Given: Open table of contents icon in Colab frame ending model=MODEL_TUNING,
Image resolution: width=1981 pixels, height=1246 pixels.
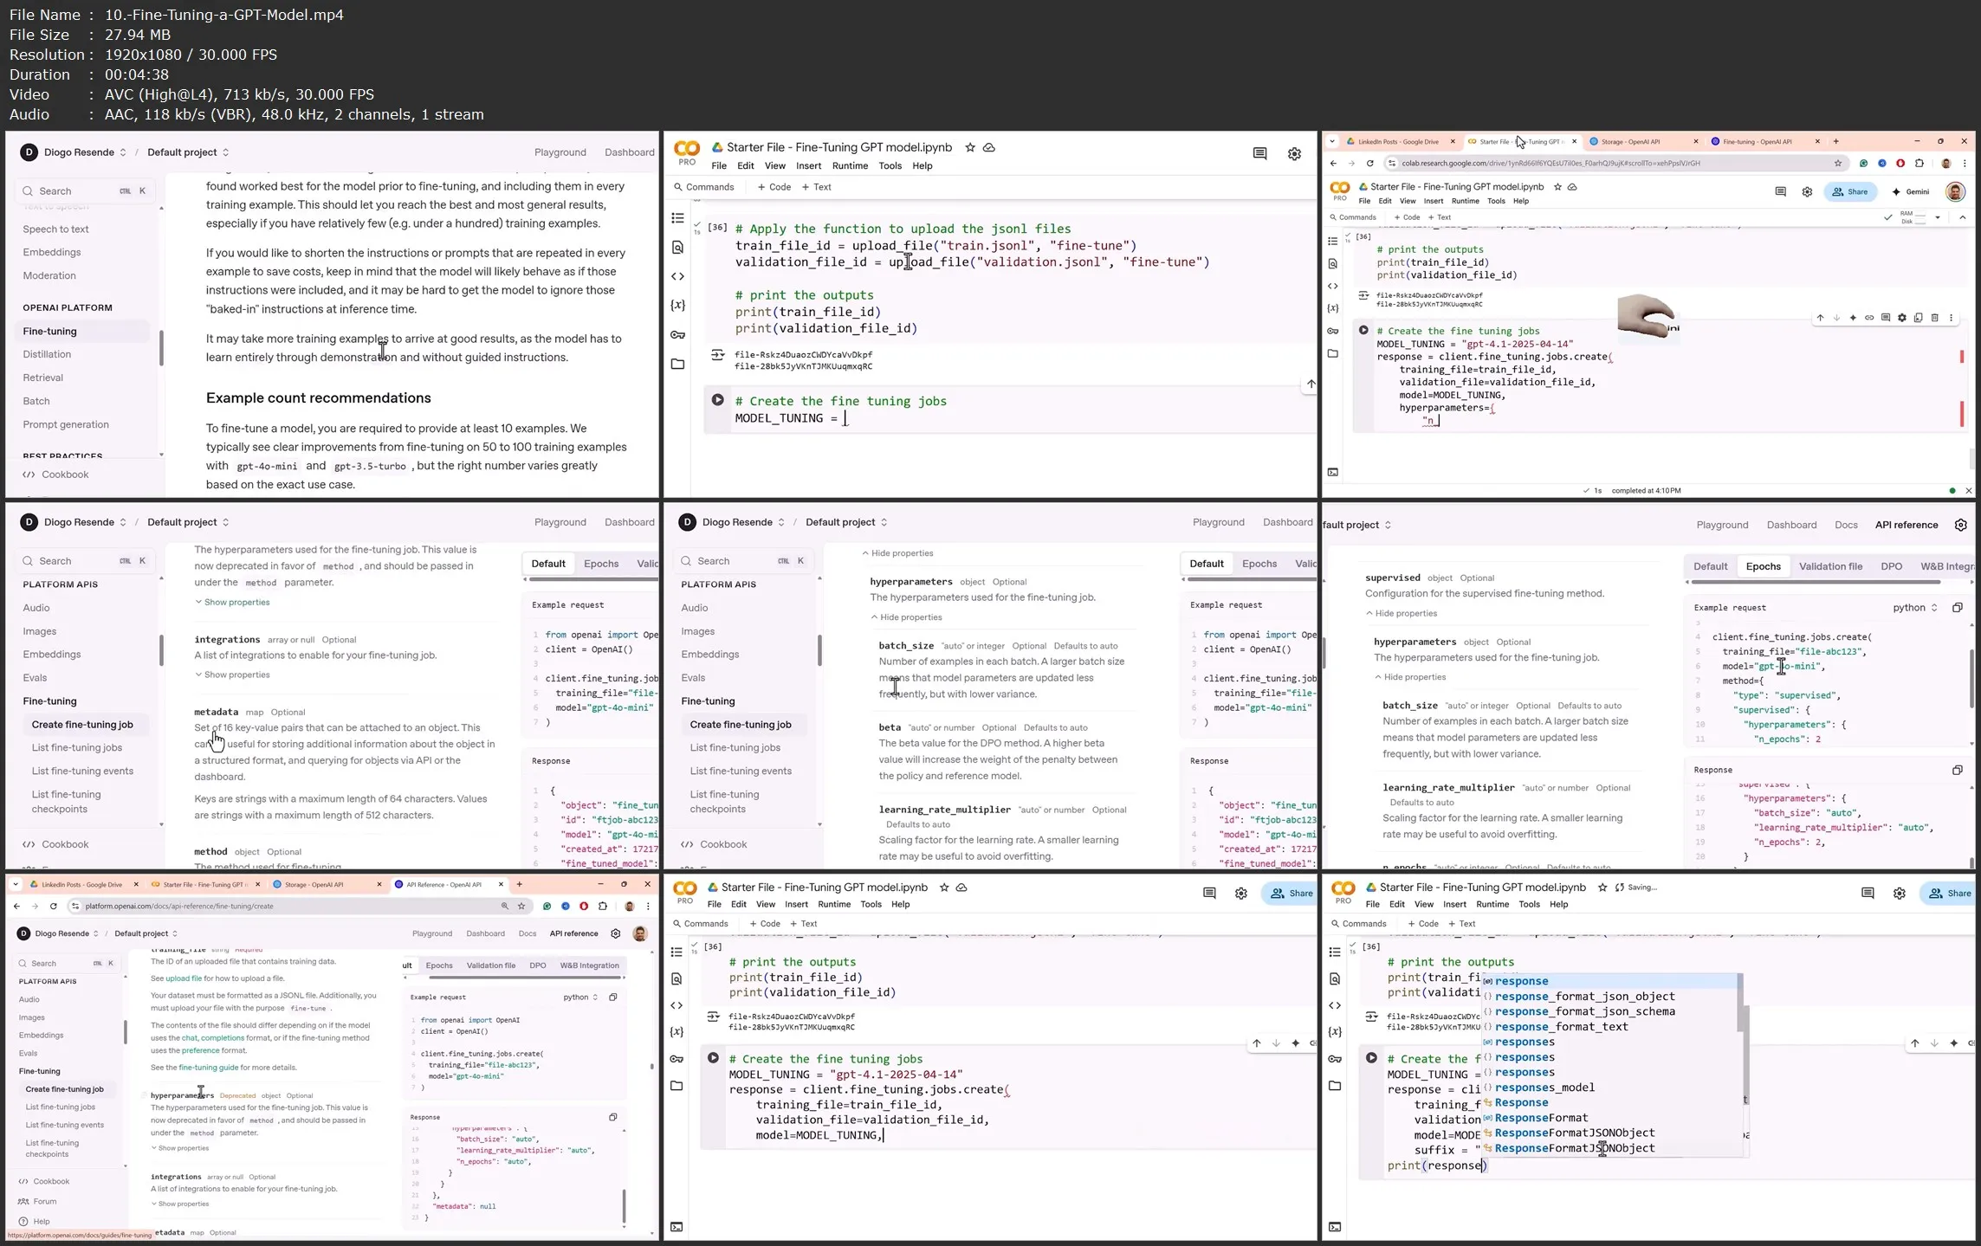Looking at the screenshot, I should coord(677,952).
